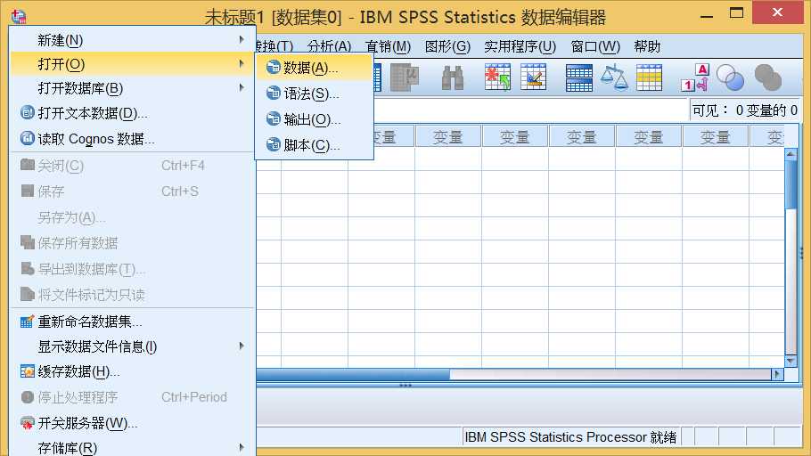Click the horizontal scrollbar right arrow
This screenshot has height=456, width=811.
pos(777,374)
